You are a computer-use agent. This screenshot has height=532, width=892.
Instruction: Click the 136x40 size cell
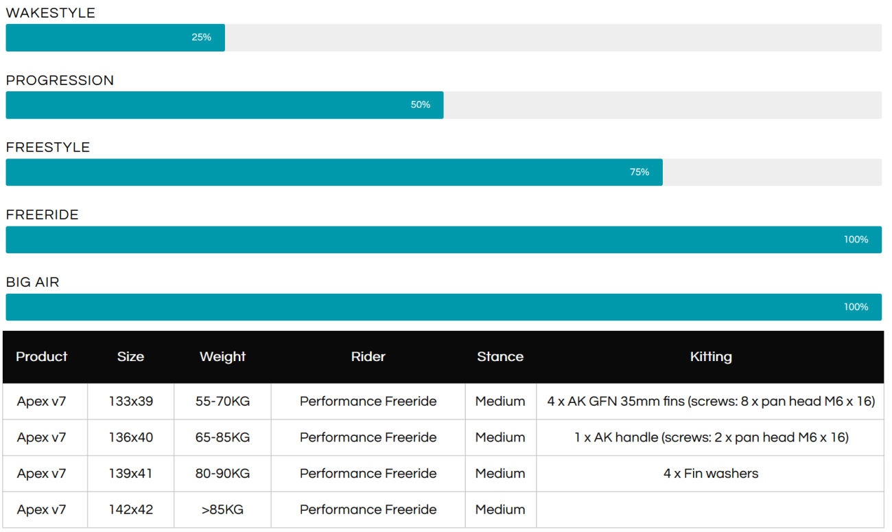pos(130,437)
